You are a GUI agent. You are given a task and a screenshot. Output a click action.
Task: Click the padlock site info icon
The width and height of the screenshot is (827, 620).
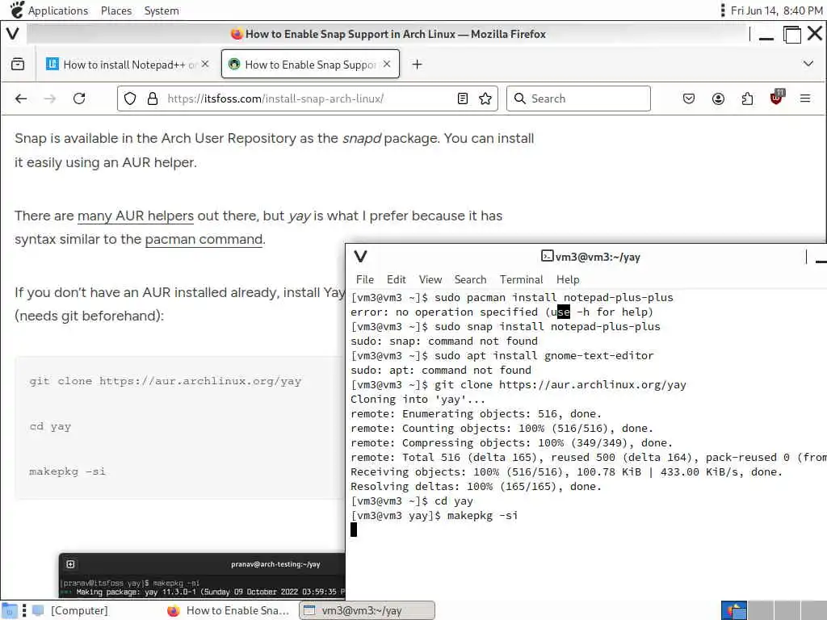153,98
